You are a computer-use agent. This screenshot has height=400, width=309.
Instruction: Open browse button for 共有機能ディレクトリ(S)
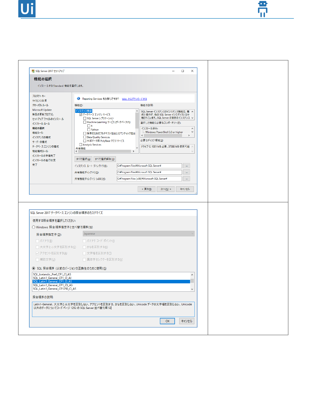pos(187,172)
